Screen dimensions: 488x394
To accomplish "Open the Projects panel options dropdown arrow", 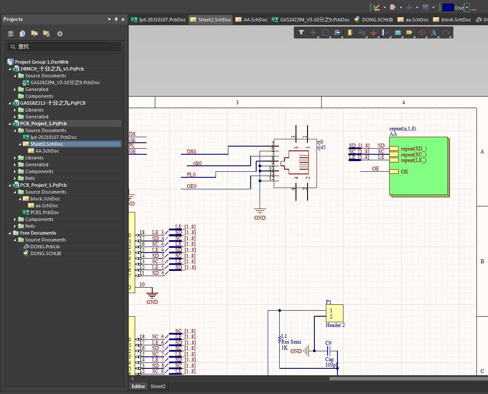I will pyautogui.click(x=109, y=19).
